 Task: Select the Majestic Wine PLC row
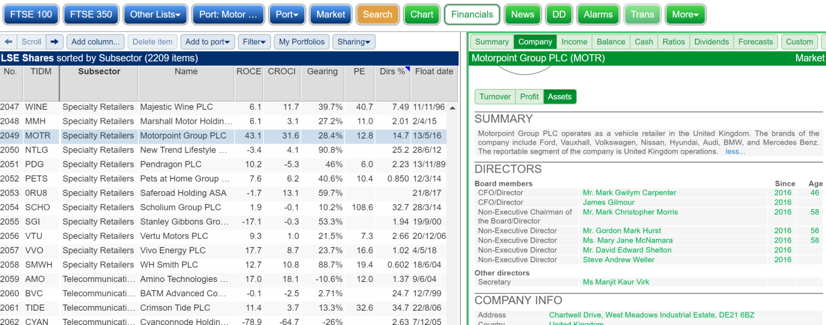224,107
